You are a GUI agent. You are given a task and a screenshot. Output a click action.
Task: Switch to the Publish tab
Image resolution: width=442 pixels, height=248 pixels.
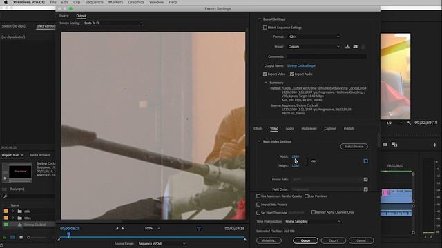(x=349, y=129)
